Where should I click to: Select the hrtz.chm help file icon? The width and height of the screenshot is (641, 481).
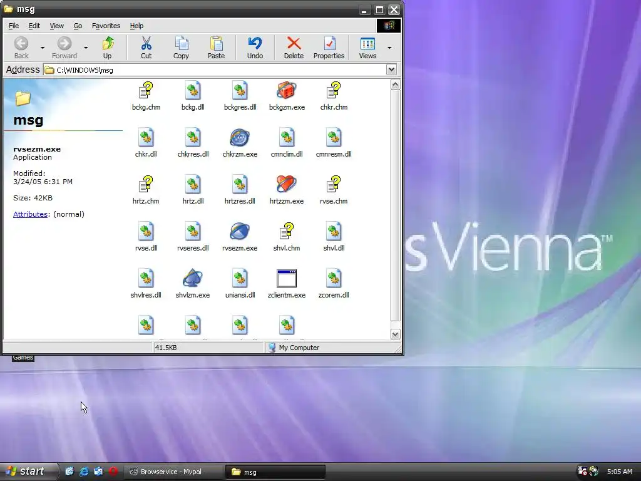coord(146,185)
